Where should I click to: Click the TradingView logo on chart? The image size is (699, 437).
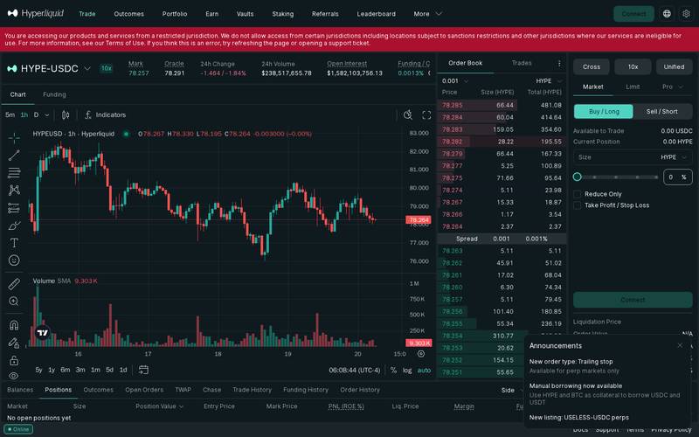(x=42, y=333)
